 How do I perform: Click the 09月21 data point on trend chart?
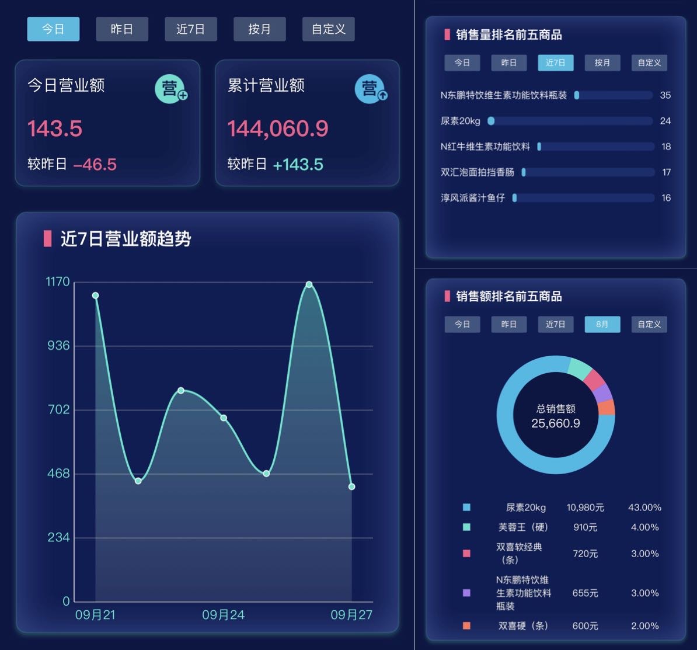click(95, 295)
